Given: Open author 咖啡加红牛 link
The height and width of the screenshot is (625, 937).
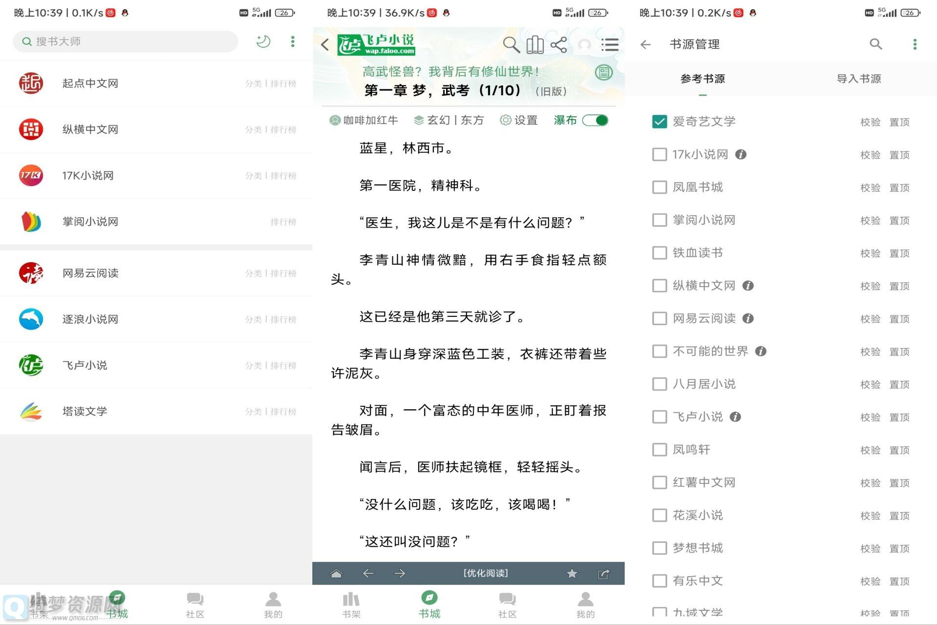Looking at the screenshot, I should point(364,120).
